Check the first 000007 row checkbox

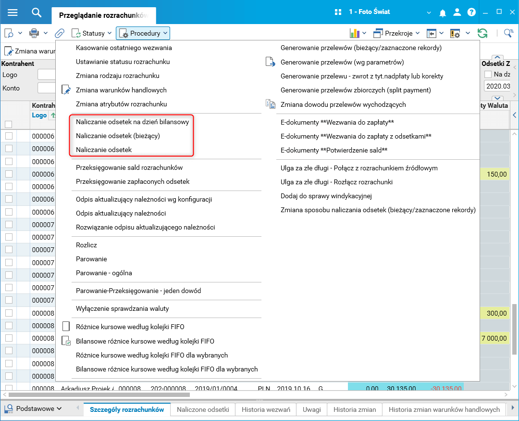(9, 224)
